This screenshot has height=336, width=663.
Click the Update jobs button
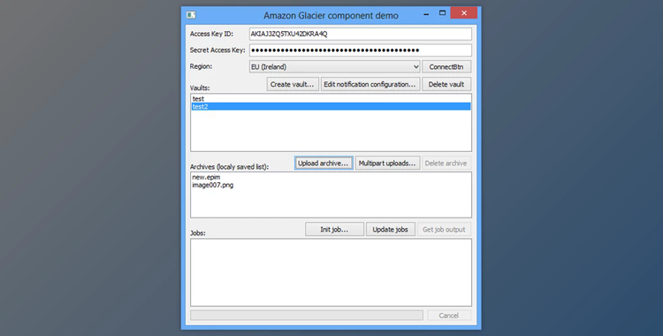coord(390,229)
